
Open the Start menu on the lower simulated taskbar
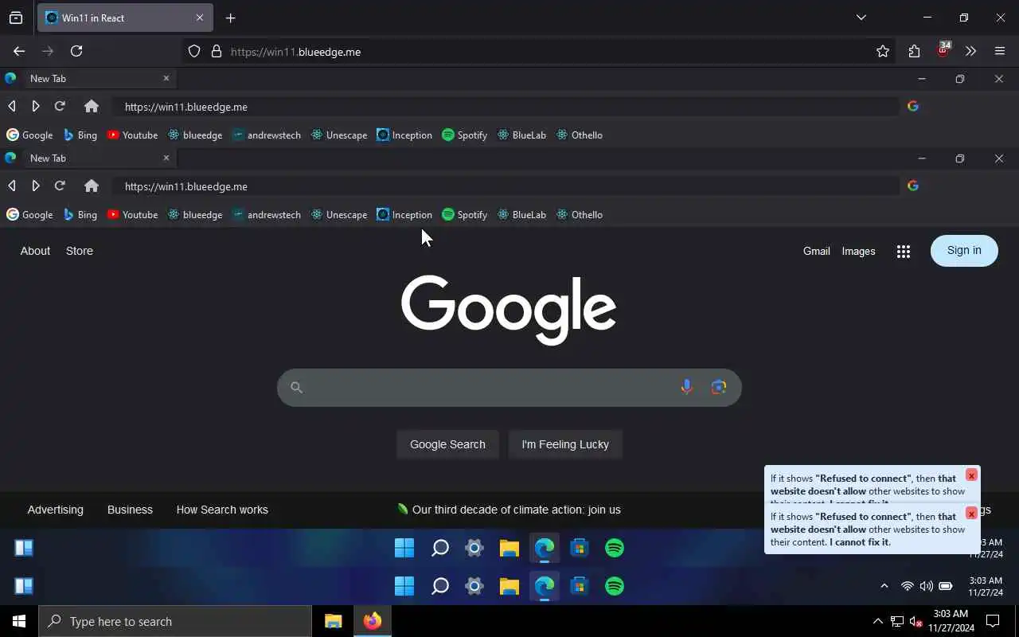(x=404, y=586)
